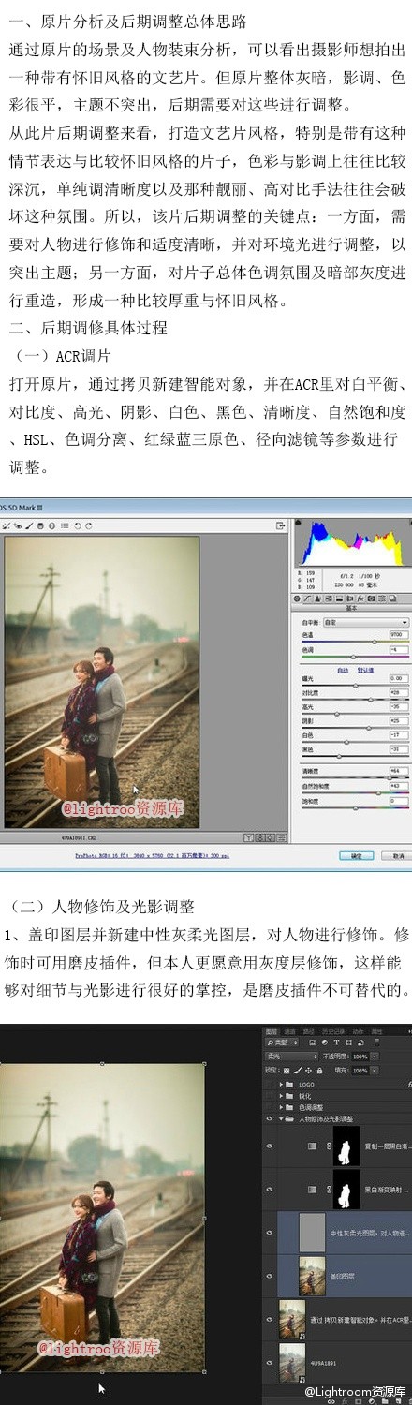Hide the 盖印图层 layer

click(x=269, y=1276)
